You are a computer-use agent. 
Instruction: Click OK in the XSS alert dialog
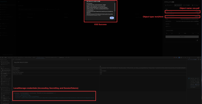pos(112,18)
